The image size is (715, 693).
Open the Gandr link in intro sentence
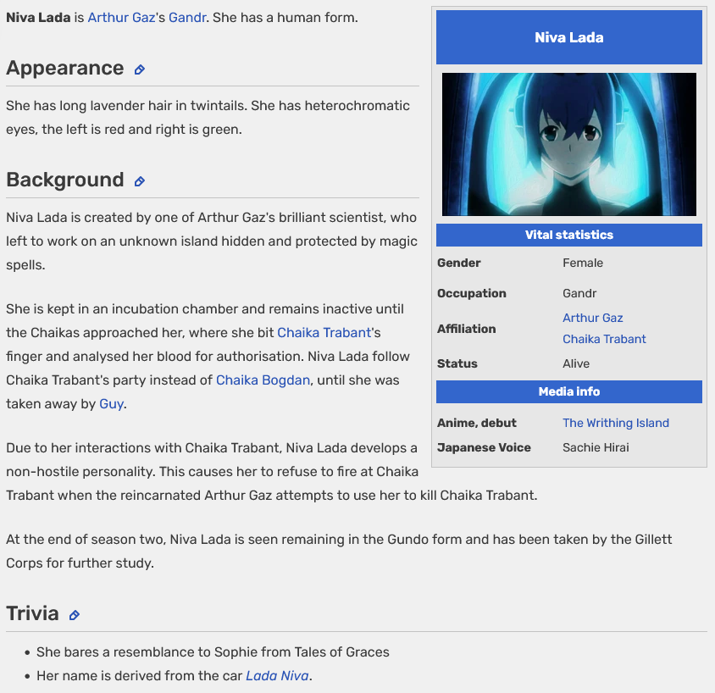[187, 17]
